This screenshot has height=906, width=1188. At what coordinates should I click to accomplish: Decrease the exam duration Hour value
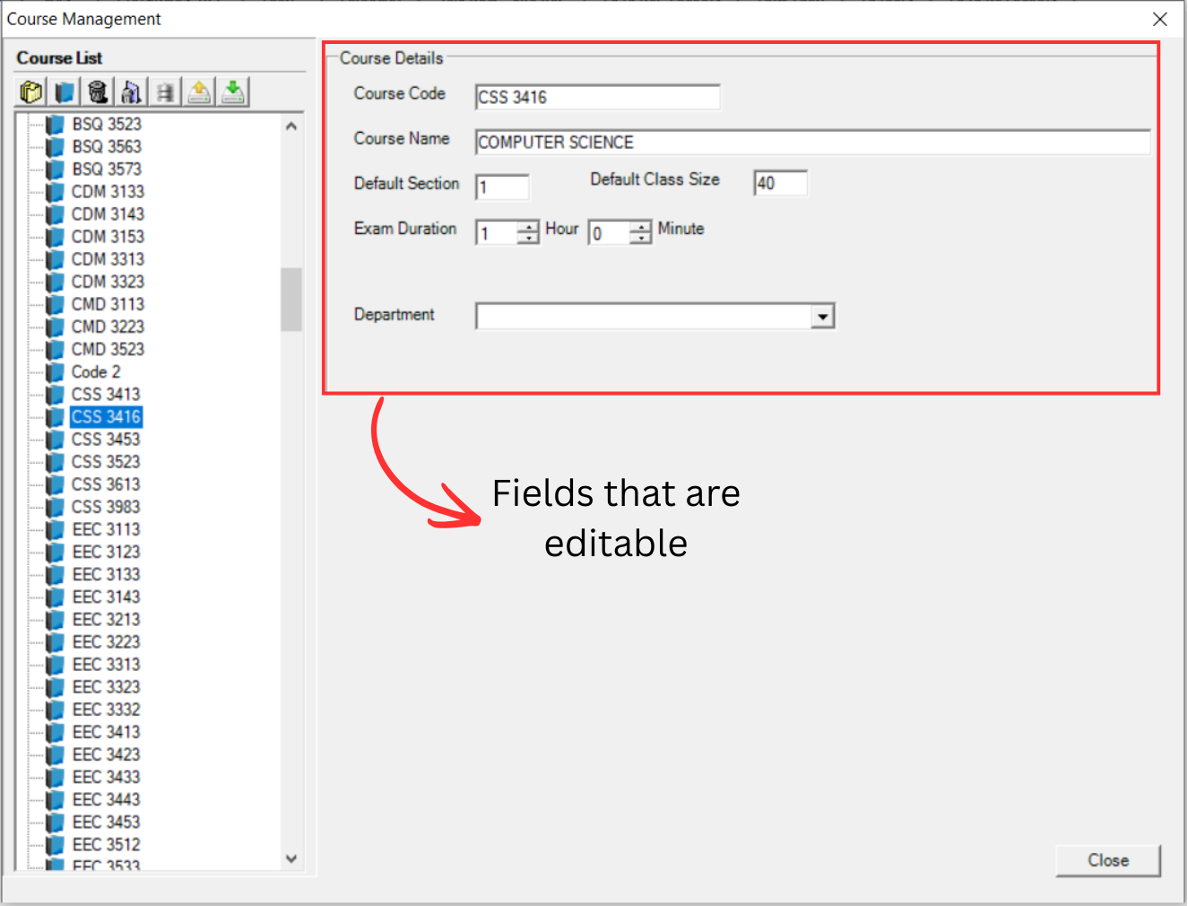pos(528,239)
